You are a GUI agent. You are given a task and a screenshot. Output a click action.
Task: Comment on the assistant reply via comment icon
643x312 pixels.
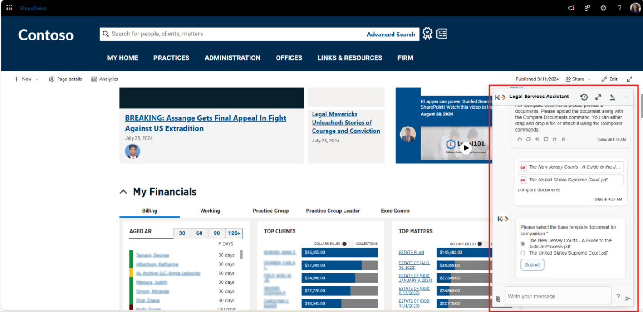coord(546,139)
